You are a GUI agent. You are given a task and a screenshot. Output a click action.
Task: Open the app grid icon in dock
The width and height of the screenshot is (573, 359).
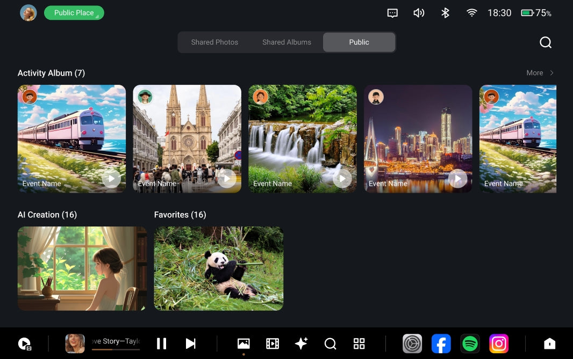coord(359,343)
